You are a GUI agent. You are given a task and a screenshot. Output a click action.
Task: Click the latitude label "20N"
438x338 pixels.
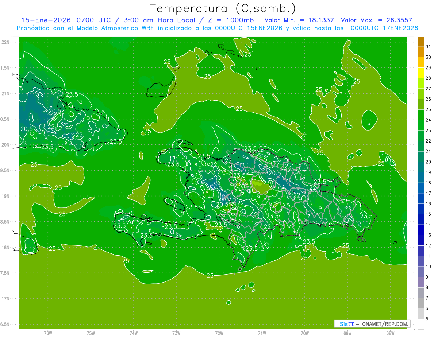tap(5, 145)
